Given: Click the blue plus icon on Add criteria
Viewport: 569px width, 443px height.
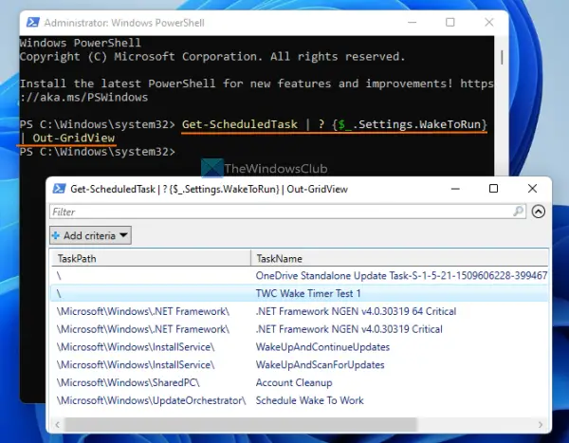Looking at the screenshot, I should point(56,235).
